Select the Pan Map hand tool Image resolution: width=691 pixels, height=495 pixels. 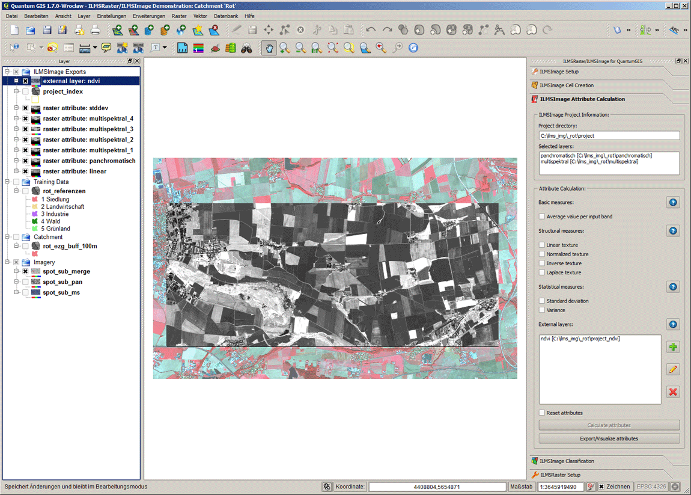coord(269,48)
